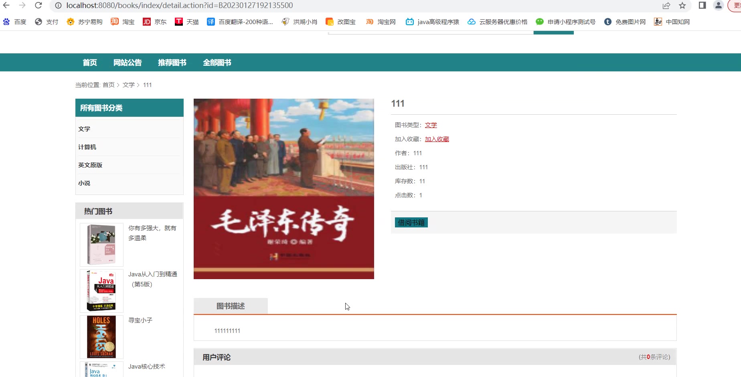
Task: Click the browser forward arrow
Action: coord(22,5)
